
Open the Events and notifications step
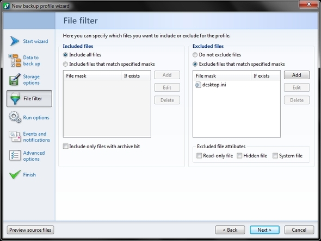pyautogui.click(x=36, y=137)
